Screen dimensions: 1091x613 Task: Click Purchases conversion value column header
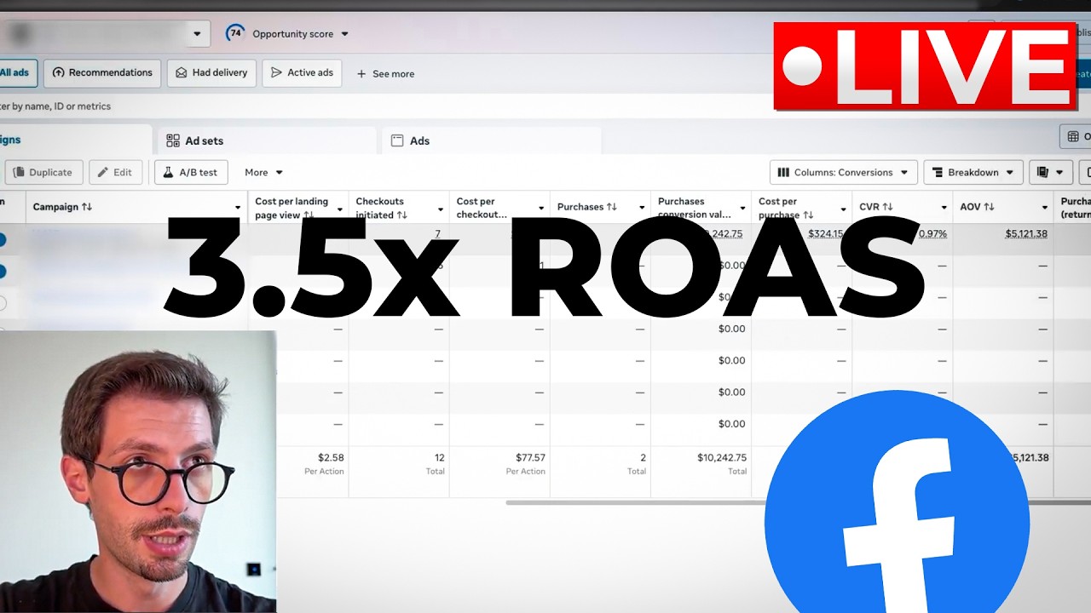click(695, 209)
